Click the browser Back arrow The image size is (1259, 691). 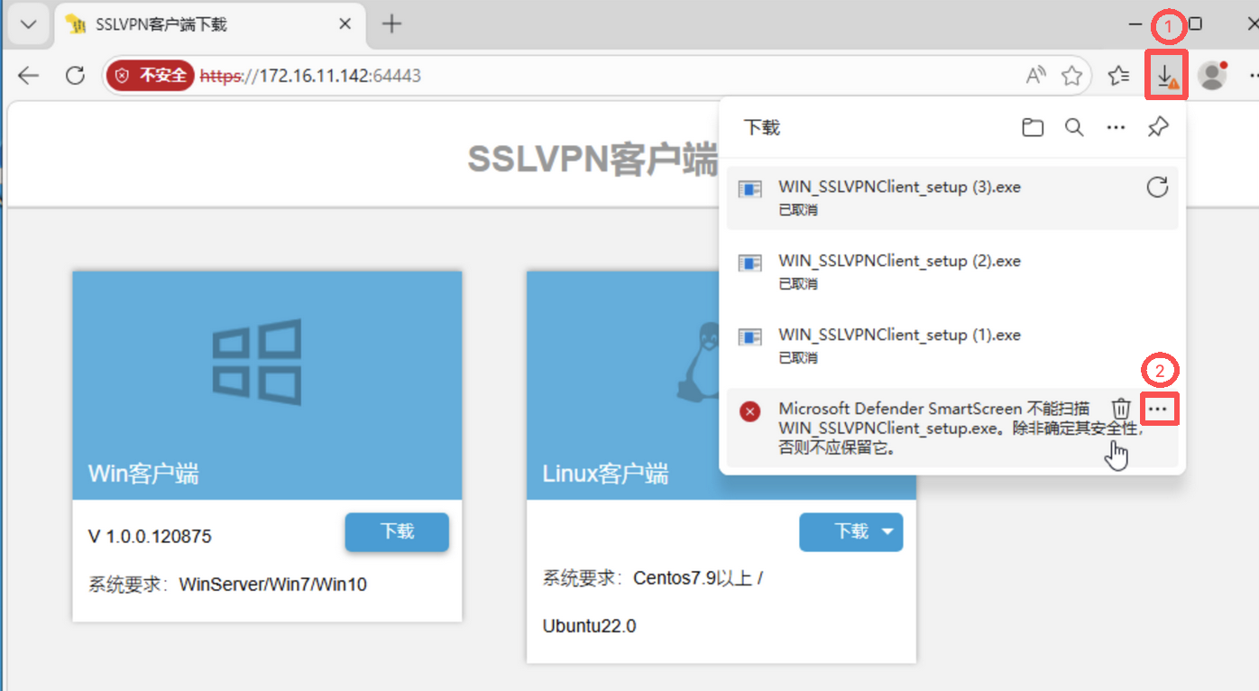pyautogui.click(x=29, y=76)
